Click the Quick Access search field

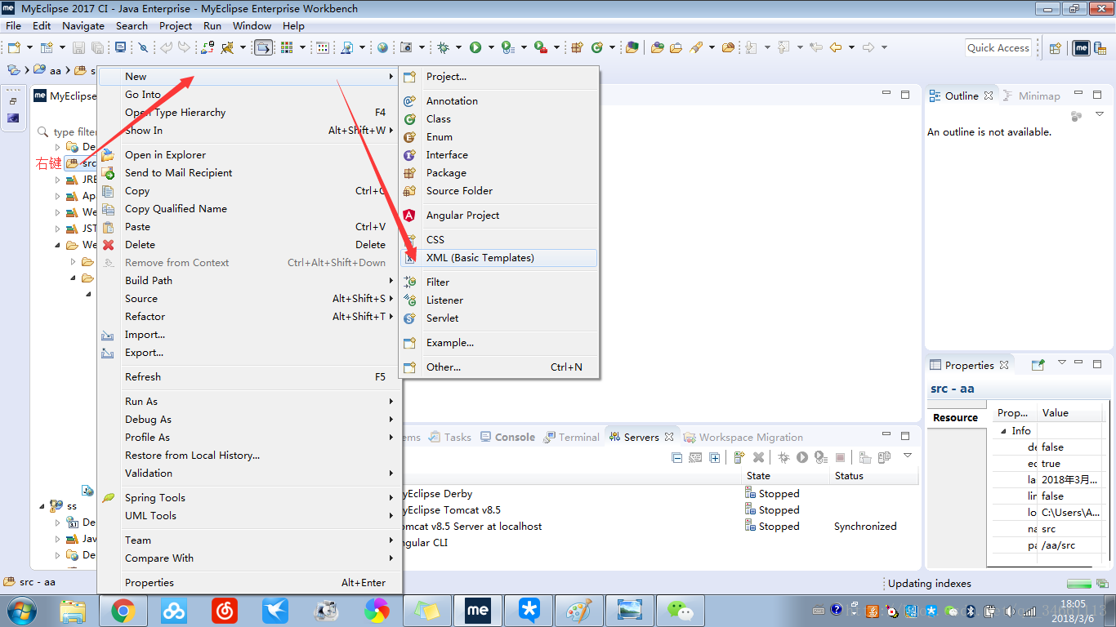coord(998,48)
